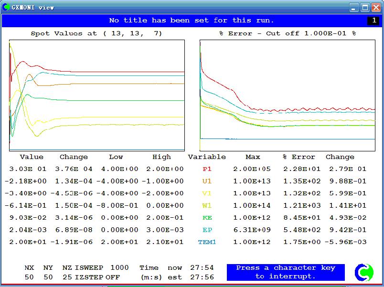Select the U1 variable label
Viewport: 384px width, 287px height.
(x=207, y=181)
